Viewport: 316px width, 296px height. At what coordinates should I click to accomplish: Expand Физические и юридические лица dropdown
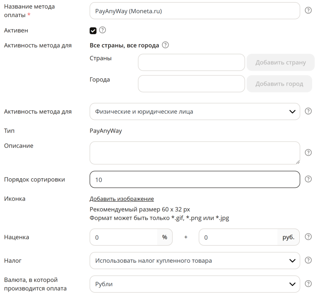point(195,111)
